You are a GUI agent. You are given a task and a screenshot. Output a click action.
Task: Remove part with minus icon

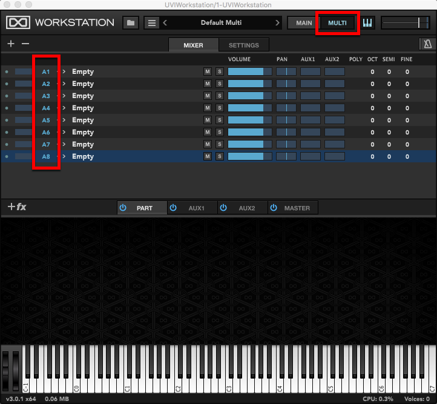tap(25, 44)
